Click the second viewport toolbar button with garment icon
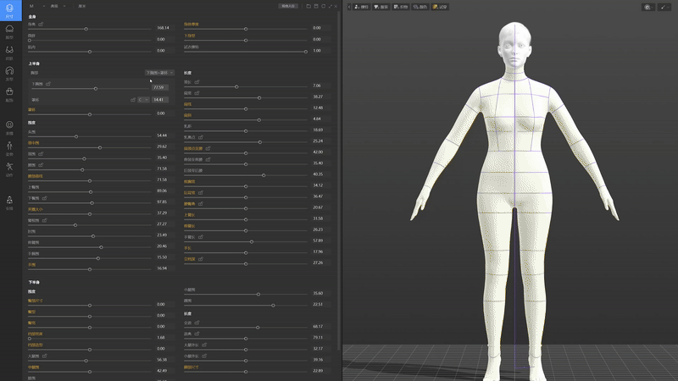The height and width of the screenshot is (381, 678). coord(381,7)
